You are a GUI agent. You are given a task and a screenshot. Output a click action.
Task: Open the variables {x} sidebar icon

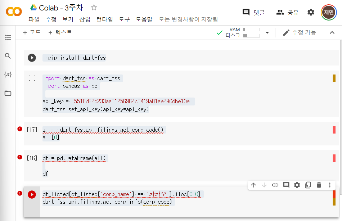pos(8,74)
